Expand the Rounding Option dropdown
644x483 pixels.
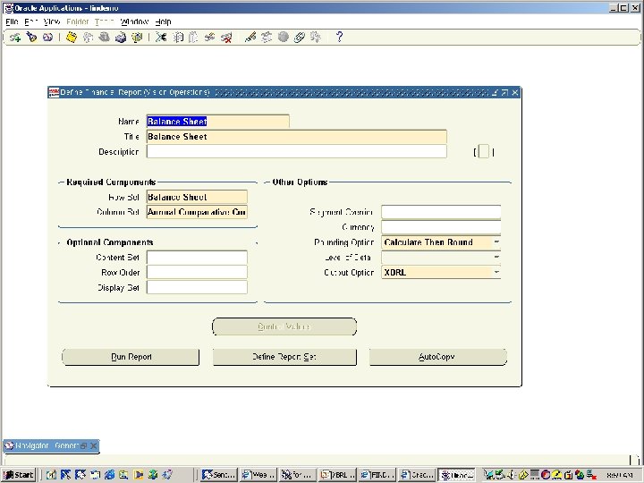(x=496, y=242)
